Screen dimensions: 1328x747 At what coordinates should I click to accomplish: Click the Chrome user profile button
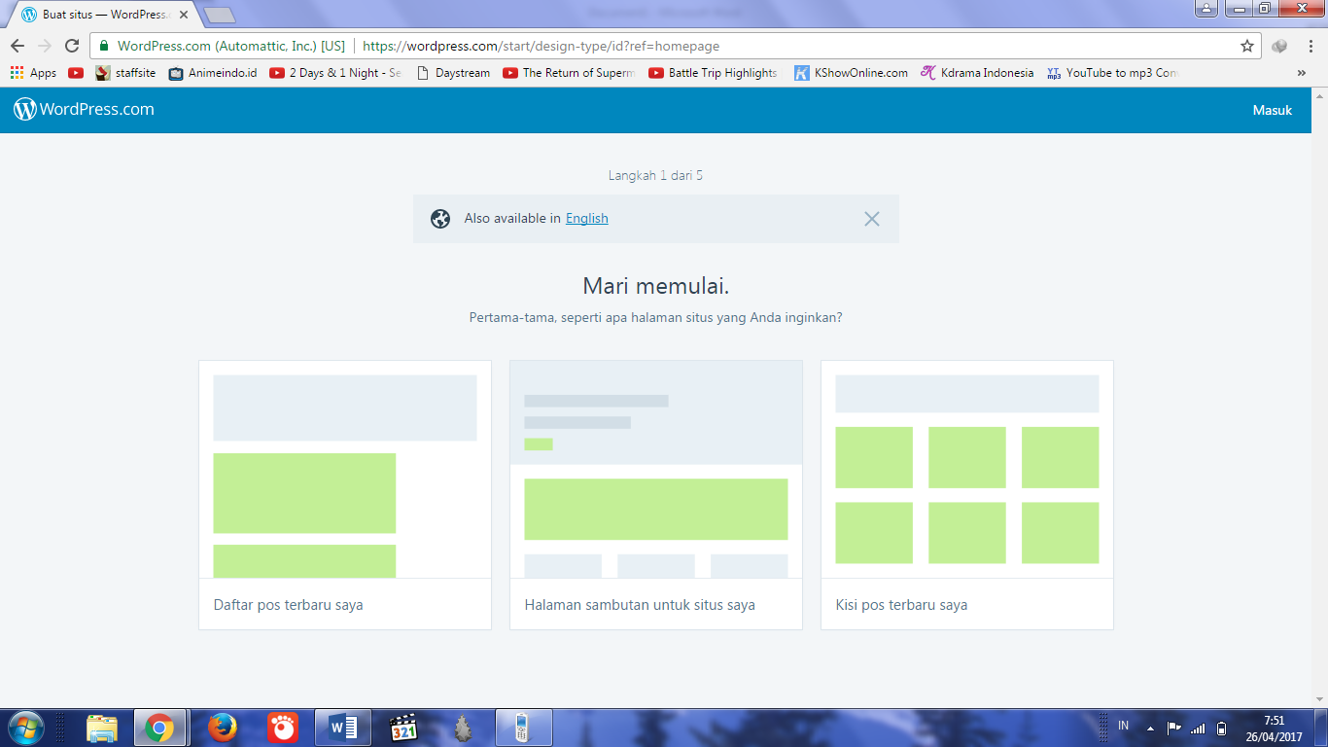pyautogui.click(x=1206, y=9)
